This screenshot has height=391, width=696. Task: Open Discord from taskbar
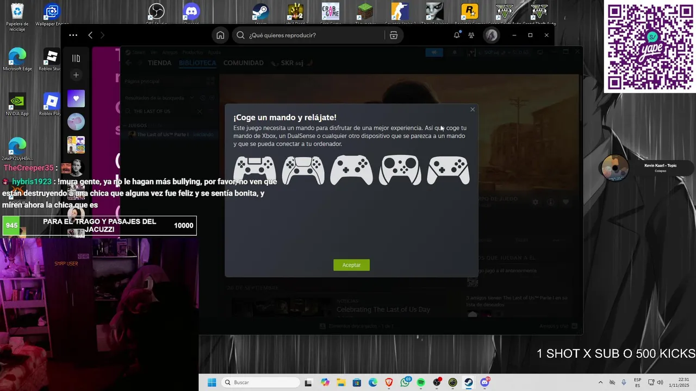(484, 382)
